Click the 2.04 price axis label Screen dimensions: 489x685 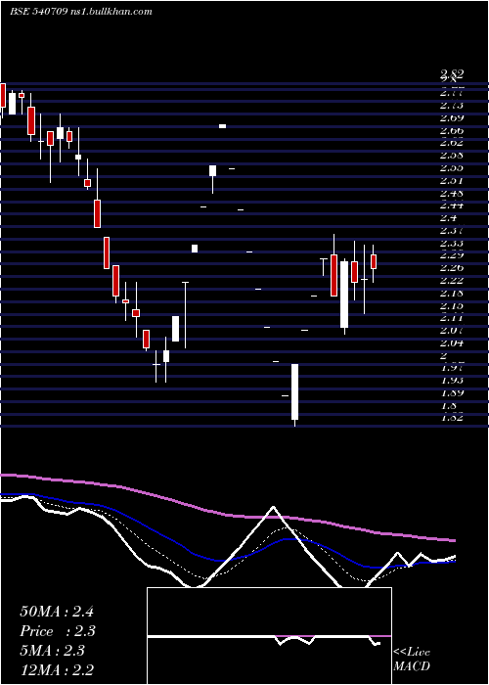click(x=452, y=342)
